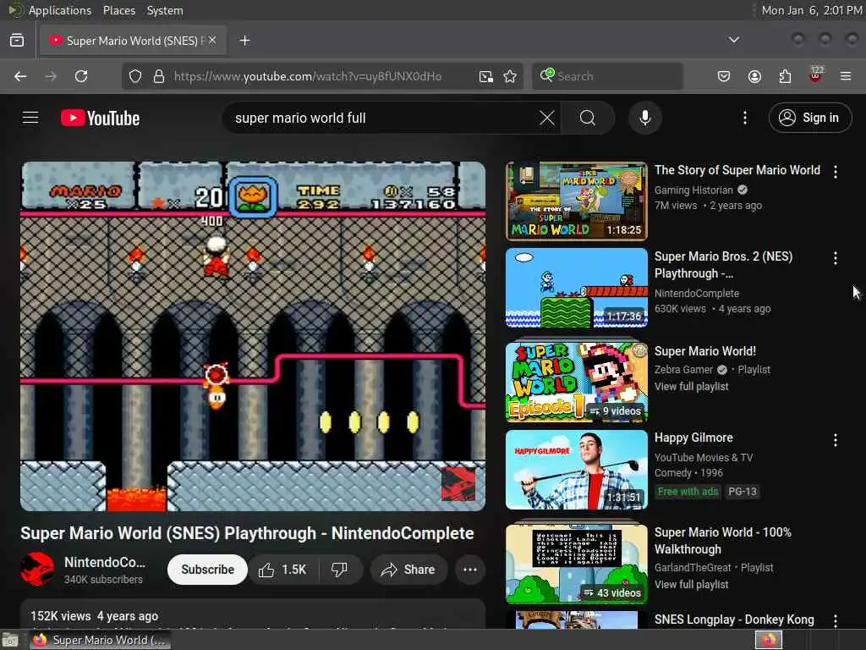The height and width of the screenshot is (650, 866).
Task: Click the tracking protection shield icon
Action: tap(135, 76)
